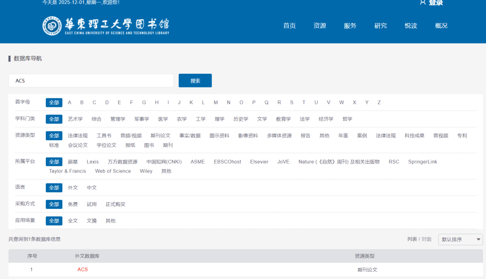Filter platforms by Web of Science
Image resolution: width=486 pixels, height=279 pixels.
point(113,171)
